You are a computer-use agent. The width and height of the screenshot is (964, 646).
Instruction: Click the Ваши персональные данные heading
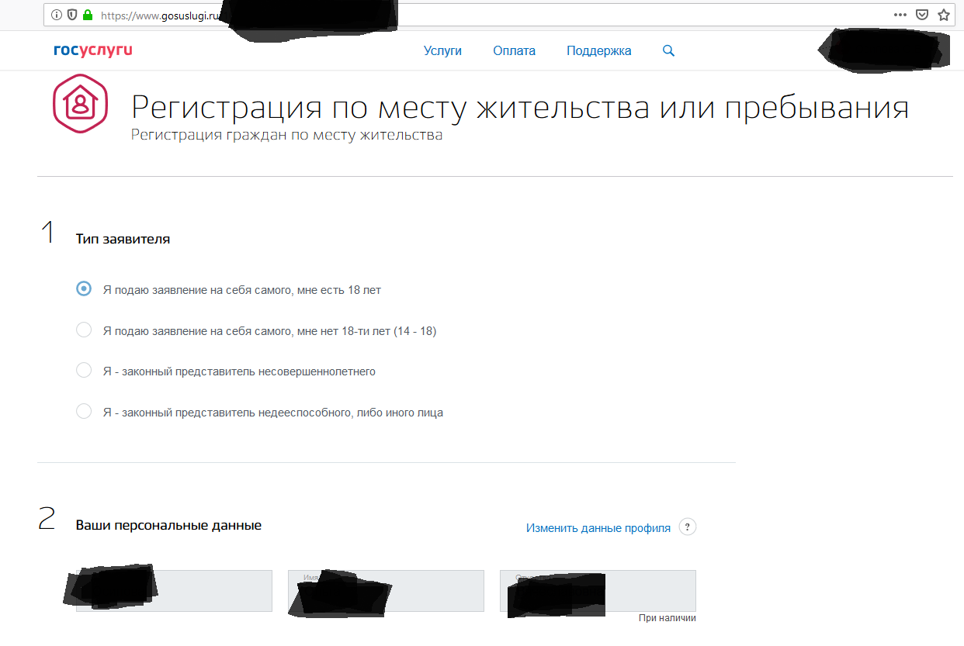168,525
